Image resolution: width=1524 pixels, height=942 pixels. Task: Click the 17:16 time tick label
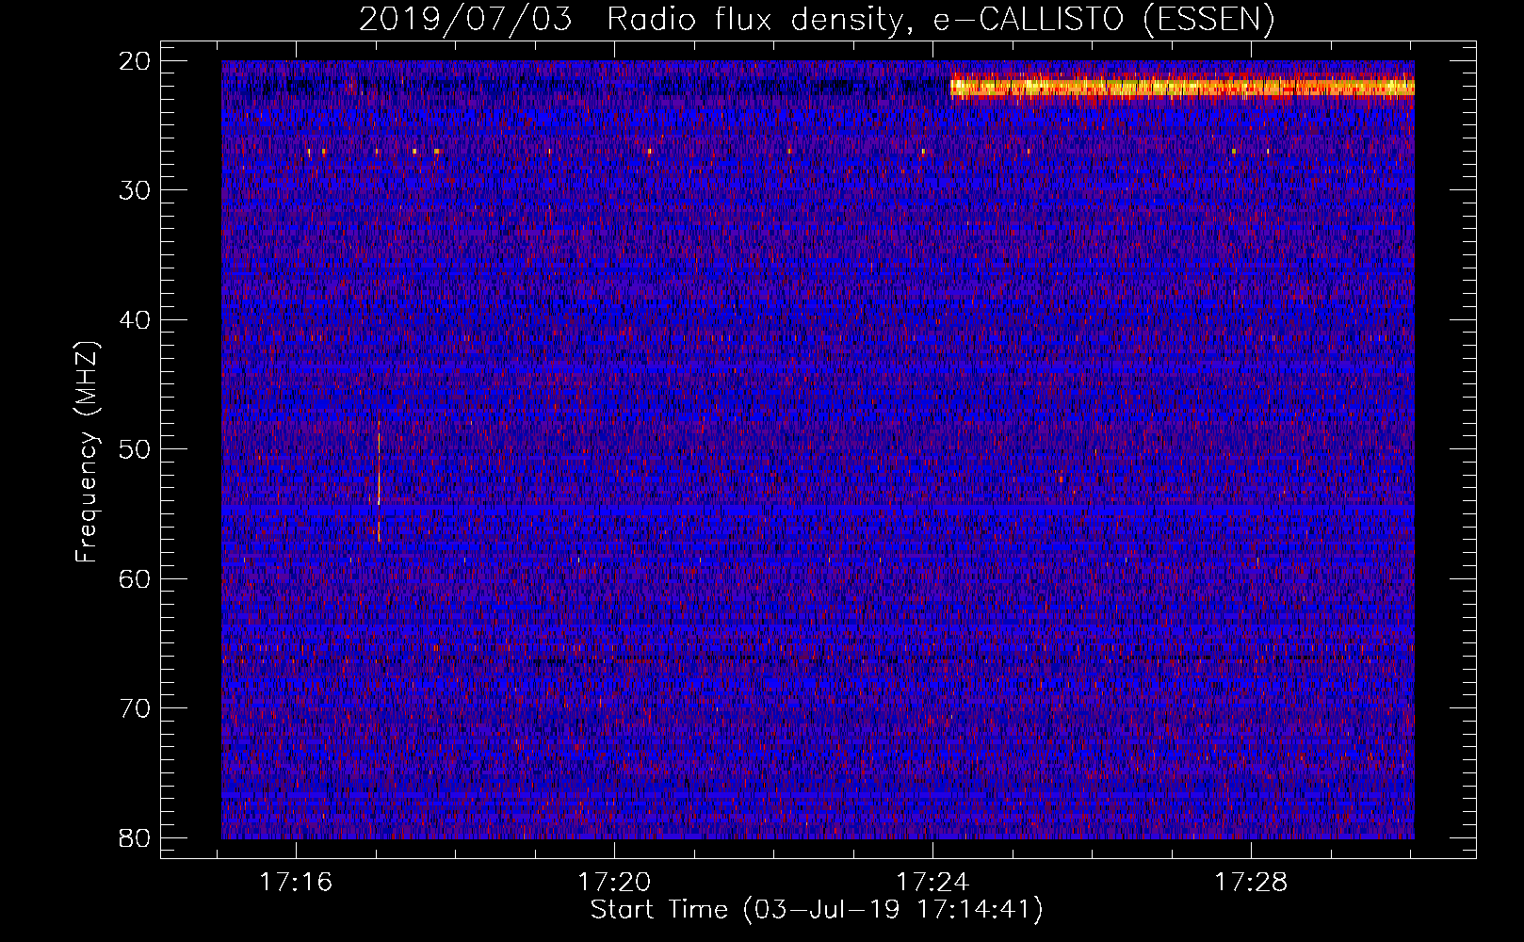coord(296,883)
